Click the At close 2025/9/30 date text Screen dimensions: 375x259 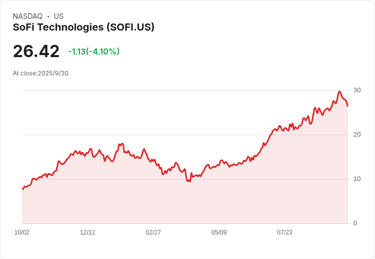pyautogui.click(x=41, y=73)
